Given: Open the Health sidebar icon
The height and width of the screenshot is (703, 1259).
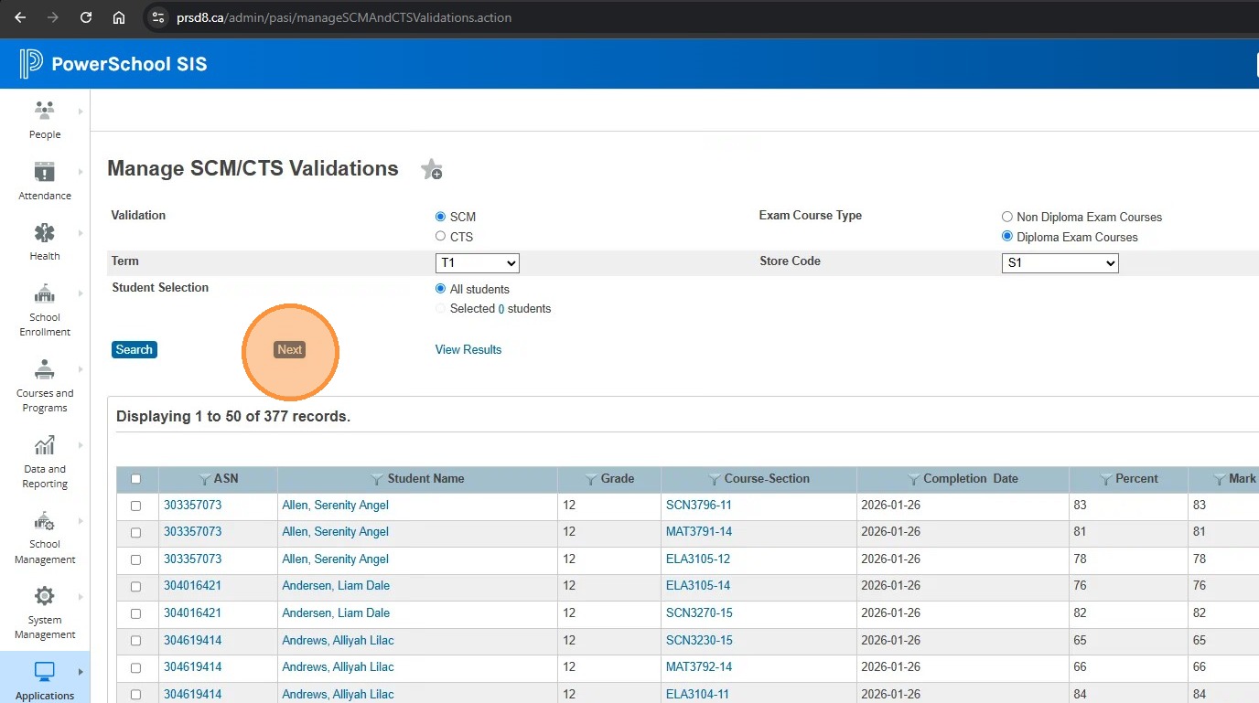Looking at the screenshot, I should click(44, 233).
